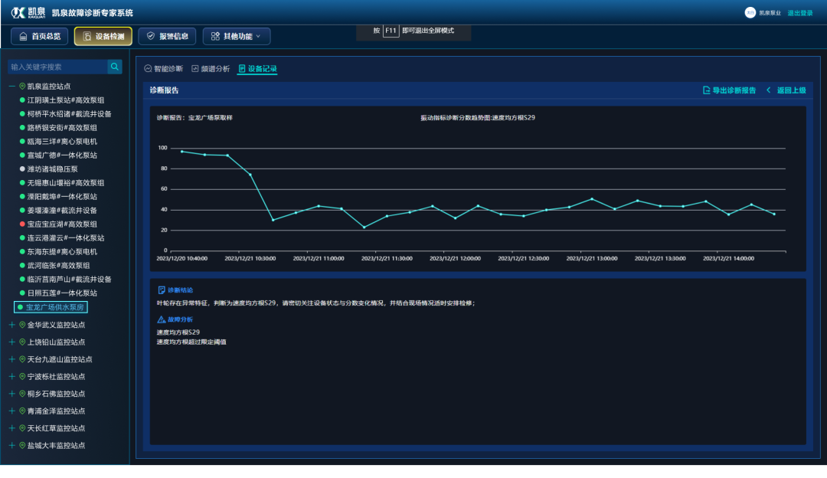Switch to the 频谱分析 tab
The width and height of the screenshot is (827, 478).
pos(211,69)
